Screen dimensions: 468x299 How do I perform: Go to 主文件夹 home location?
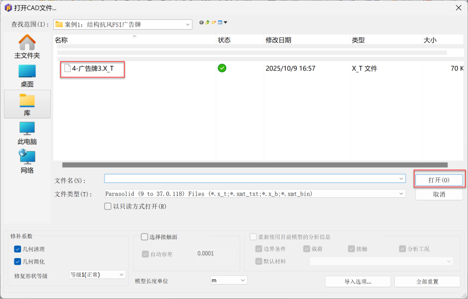(27, 47)
